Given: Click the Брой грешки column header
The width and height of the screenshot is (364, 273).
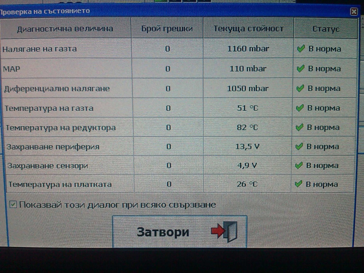Looking at the screenshot, I should (167, 29).
